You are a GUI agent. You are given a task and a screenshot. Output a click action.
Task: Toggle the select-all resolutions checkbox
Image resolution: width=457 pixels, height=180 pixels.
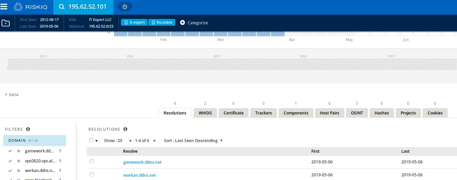pos(91,140)
